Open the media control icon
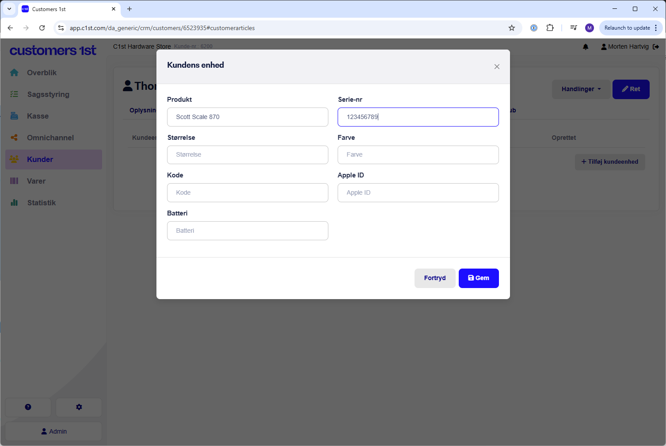This screenshot has height=446, width=666. click(574, 28)
